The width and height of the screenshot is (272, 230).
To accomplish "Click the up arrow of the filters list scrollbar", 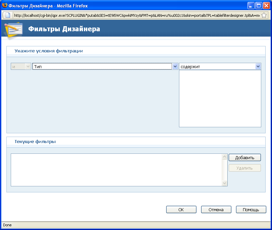I will pos(224,156).
